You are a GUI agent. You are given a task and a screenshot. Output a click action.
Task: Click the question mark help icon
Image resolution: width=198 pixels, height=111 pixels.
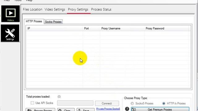click(127, 109)
